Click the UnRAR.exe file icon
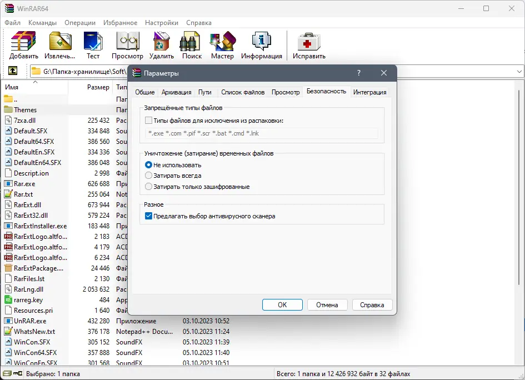525x380 pixels. point(8,321)
